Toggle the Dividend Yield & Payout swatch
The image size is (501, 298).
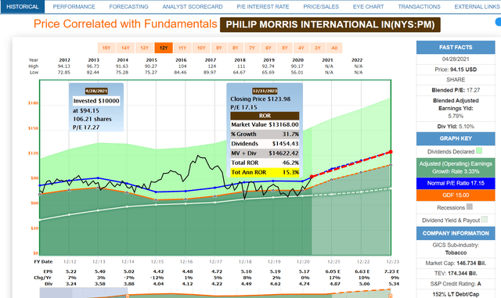click(x=485, y=220)
